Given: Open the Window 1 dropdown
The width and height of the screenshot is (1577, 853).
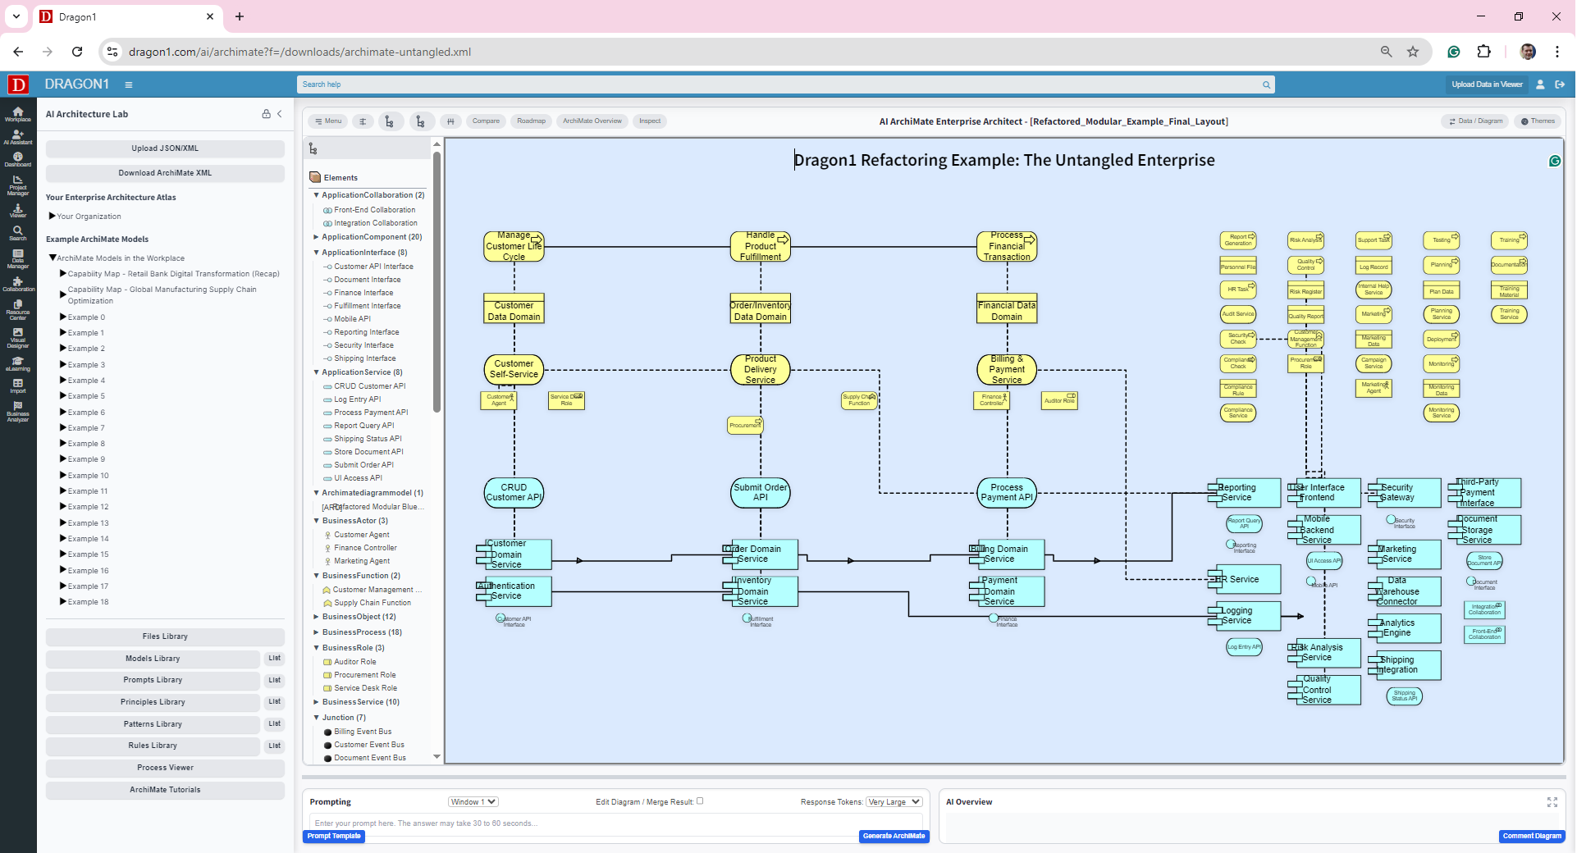Looking at the screenshot, I should tap(473, 802).
